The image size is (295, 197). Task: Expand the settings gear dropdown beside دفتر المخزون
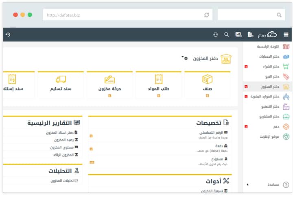pyautogui.click(x=185, y=58)
